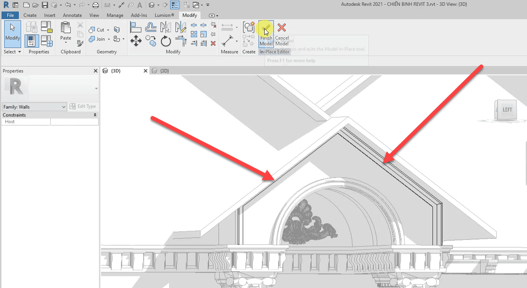Click the Split with Gap icon
The image size is (527, 288).
[x=204, y=25]
